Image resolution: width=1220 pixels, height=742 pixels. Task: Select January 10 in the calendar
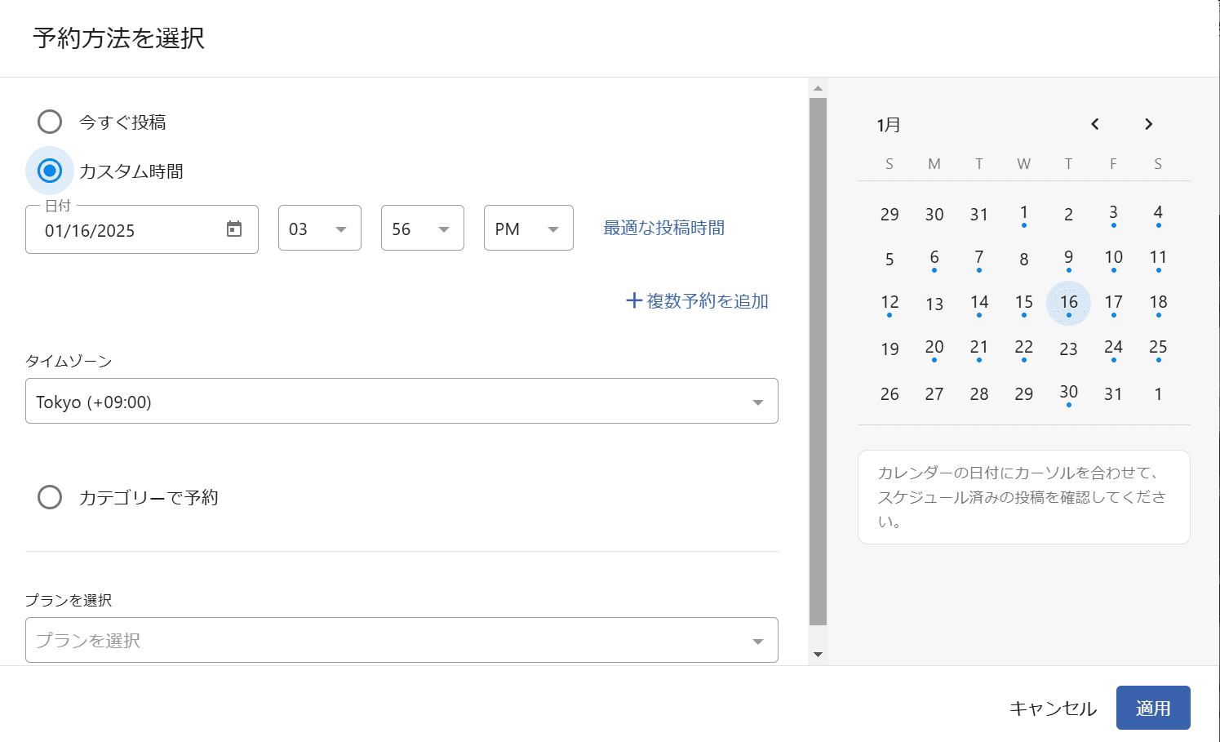1114,259
